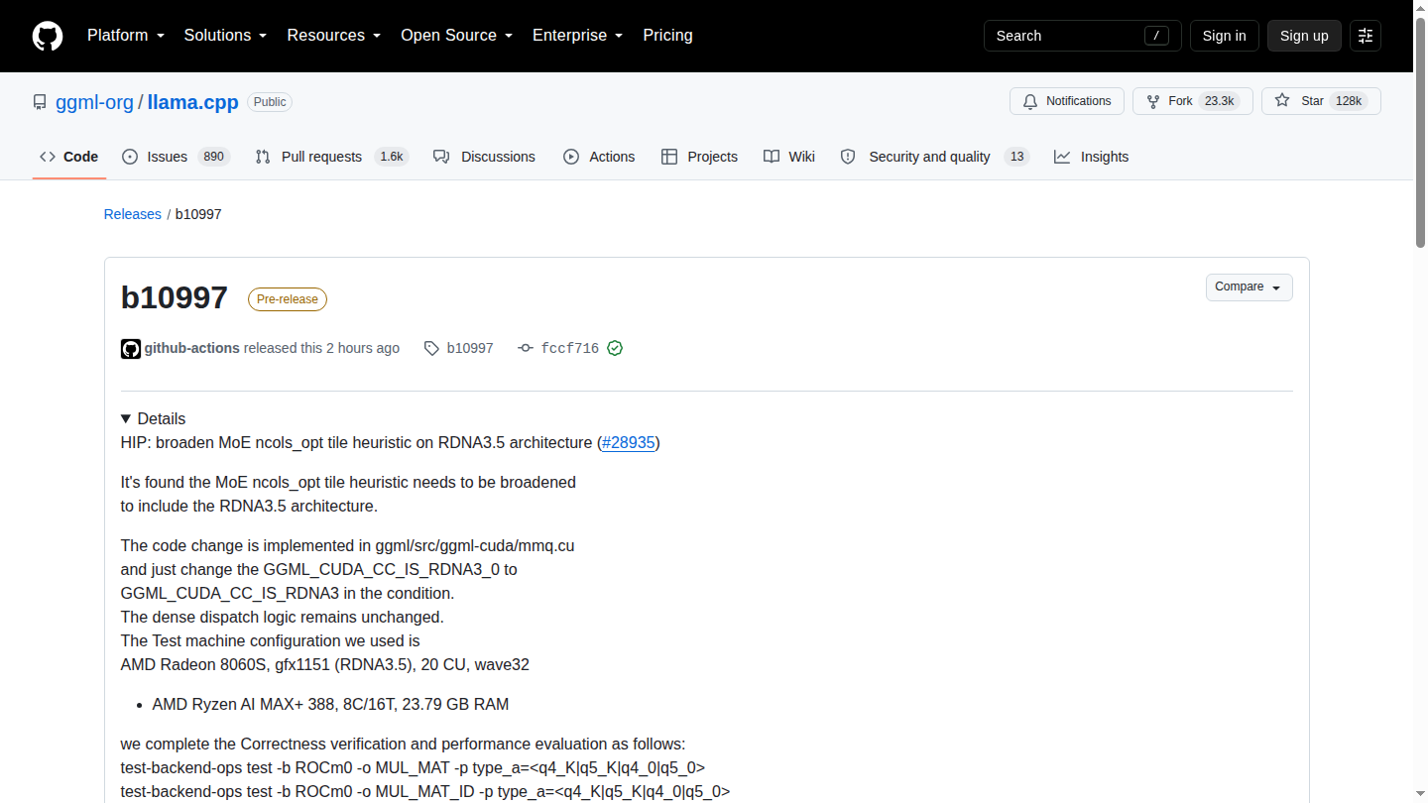Click the b10997 breadcrumb text
Screen dimensions: 1428x803
198,214
